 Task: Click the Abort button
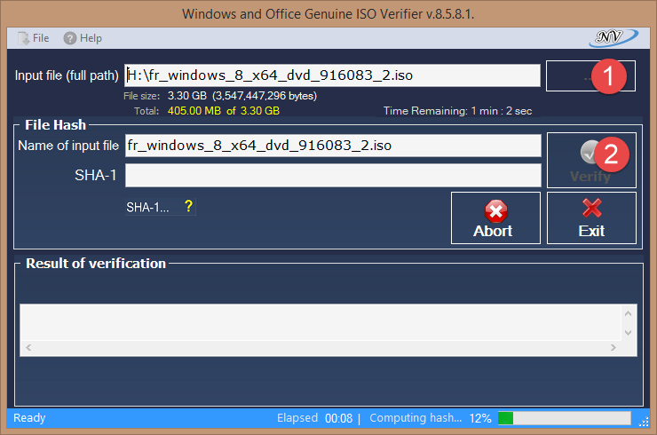(495, 217)
